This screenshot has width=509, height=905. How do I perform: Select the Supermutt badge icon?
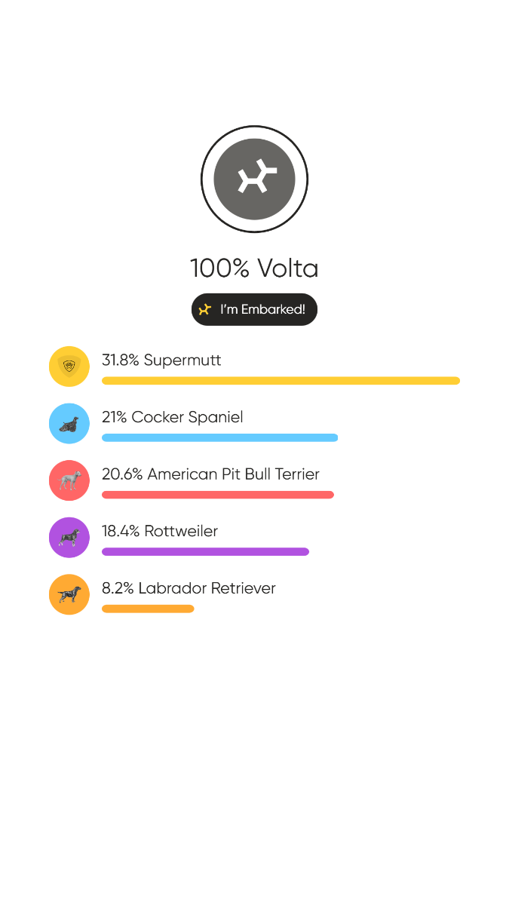pos(69,366)
